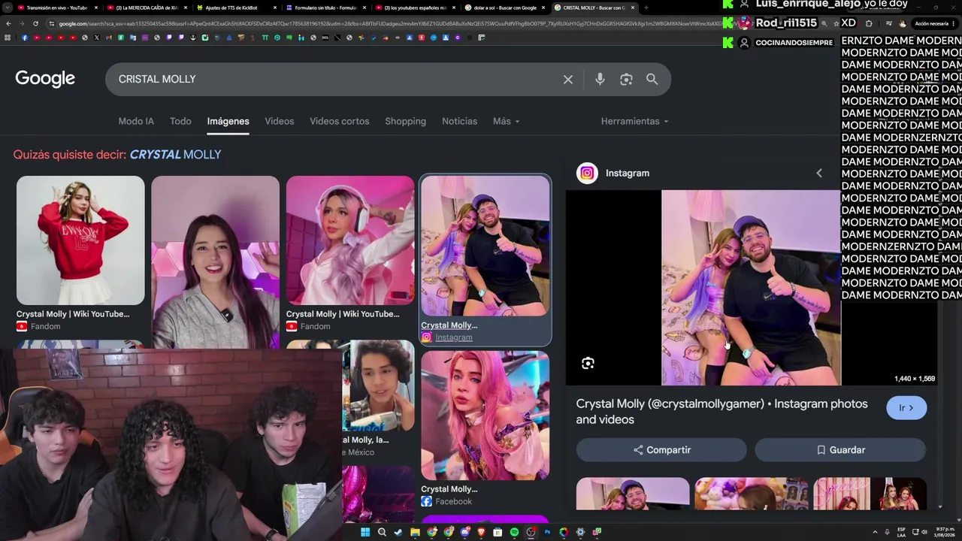This screenshot has height=541, width=962.
Task: Bookmark this page with the star icon
Action: click(x=836, y=23)
